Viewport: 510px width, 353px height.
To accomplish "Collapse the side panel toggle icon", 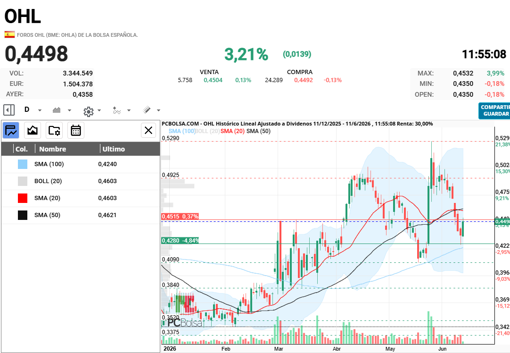I will [x=9, y=110].
